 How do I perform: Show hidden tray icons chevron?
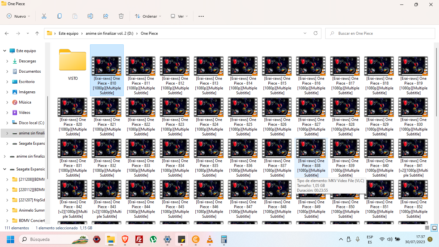[x=341, y=239]
